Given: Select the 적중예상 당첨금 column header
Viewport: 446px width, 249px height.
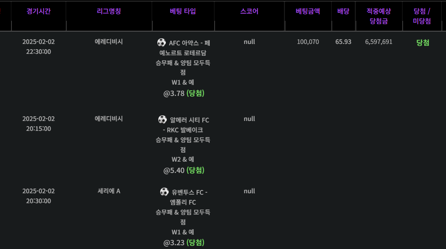Looking at the screenshot, I should point(378,16).
